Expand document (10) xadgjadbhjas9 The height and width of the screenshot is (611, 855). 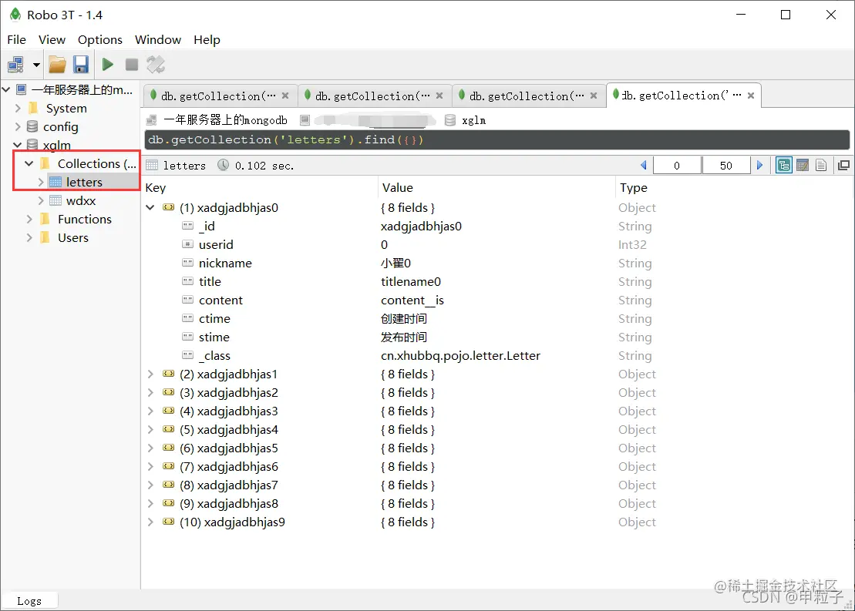[x=150, y=522]
